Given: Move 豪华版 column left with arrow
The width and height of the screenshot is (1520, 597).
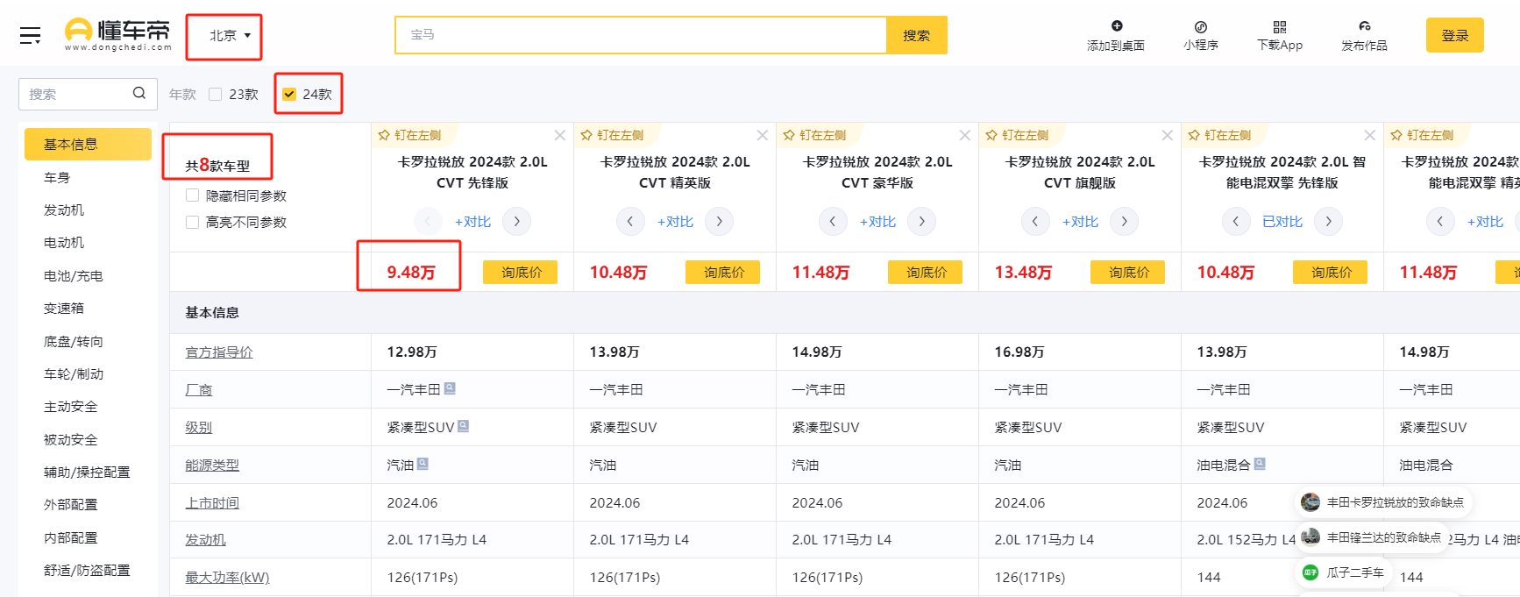Looking at the screenshot, I should (833, 222).
